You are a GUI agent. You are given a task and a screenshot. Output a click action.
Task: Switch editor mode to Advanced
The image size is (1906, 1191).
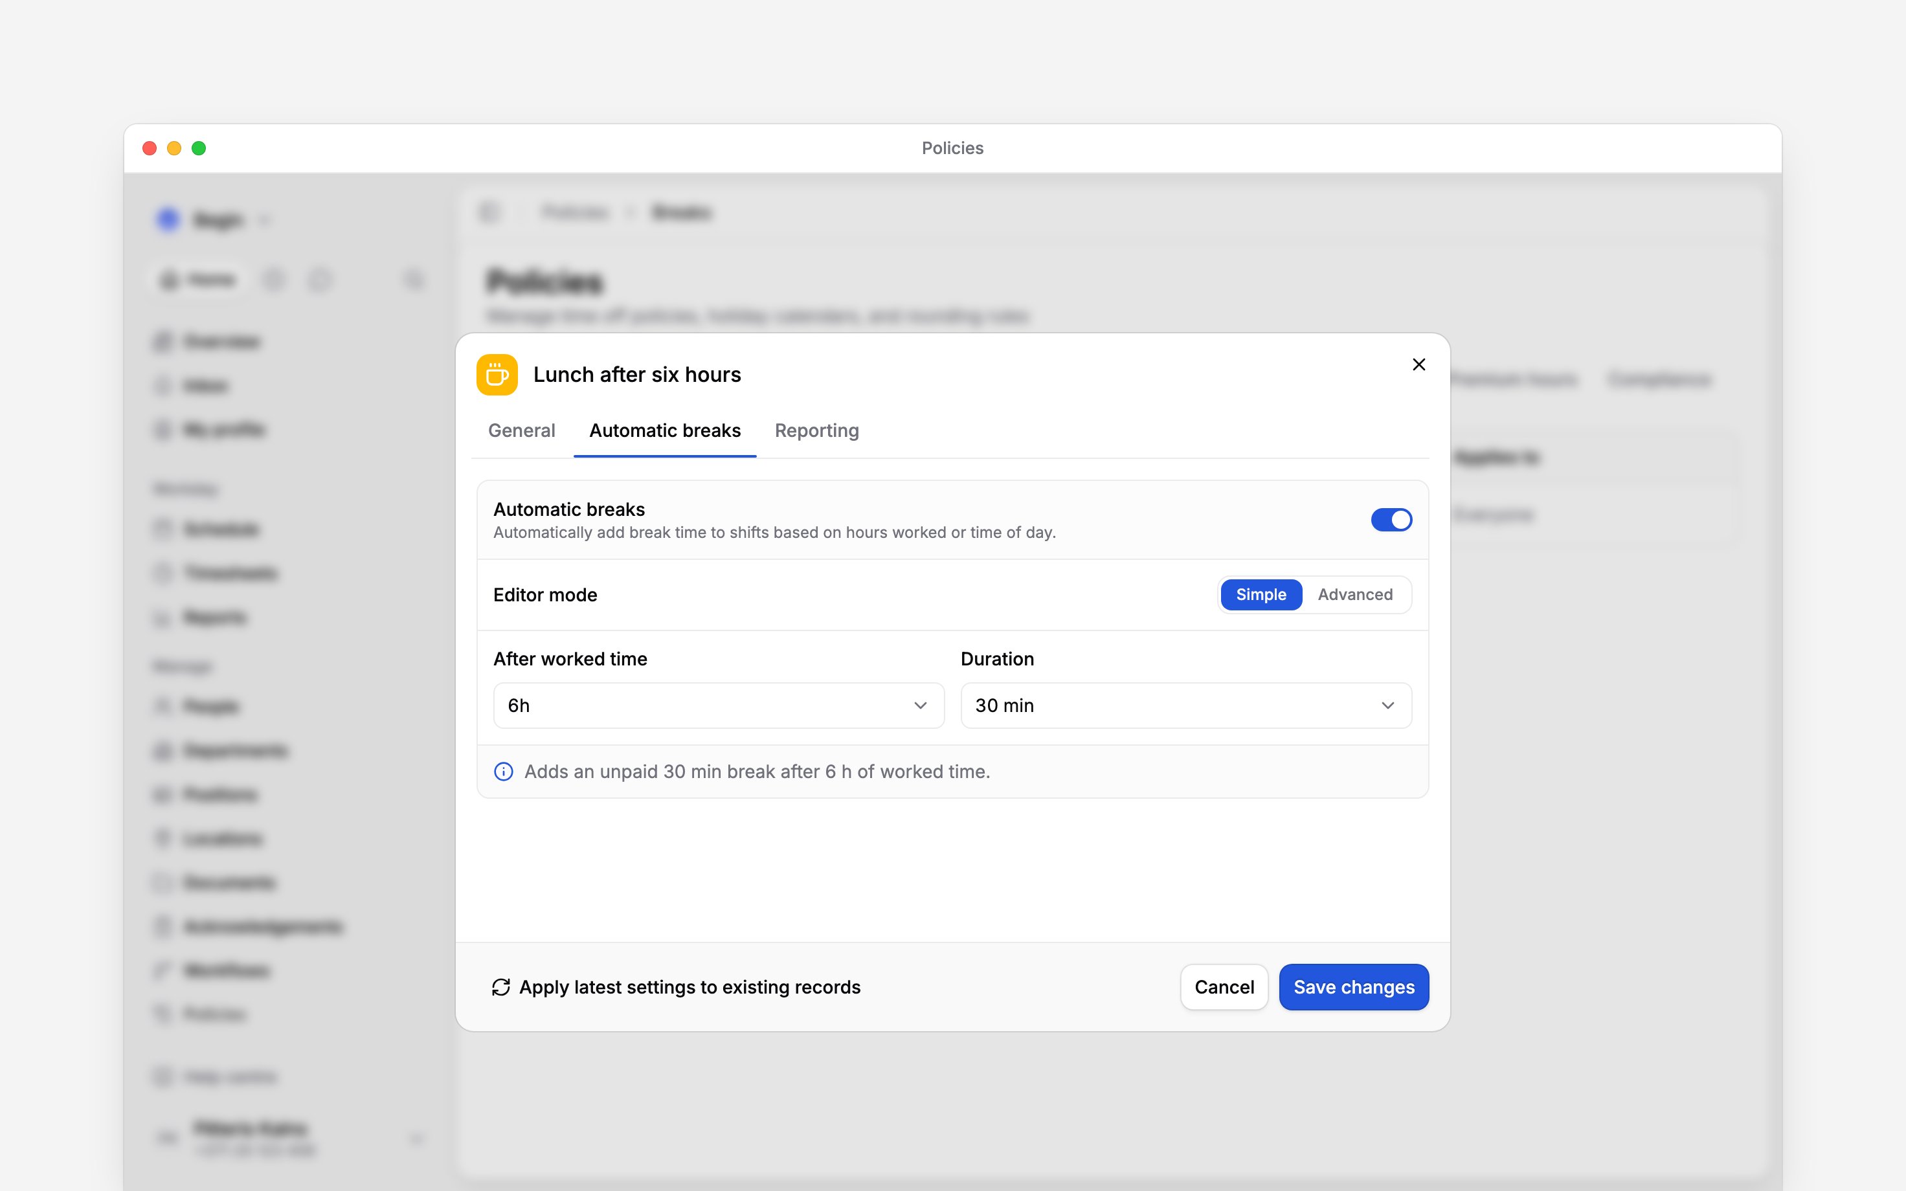tap(1354, 595)
